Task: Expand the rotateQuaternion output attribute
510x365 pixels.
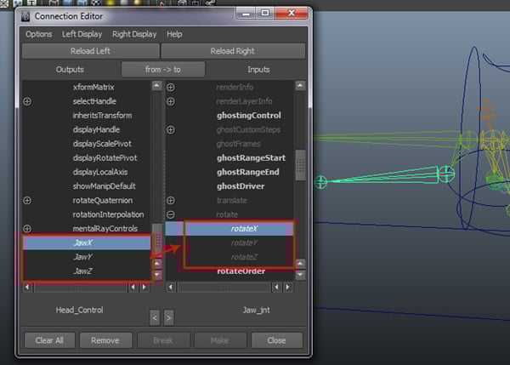Action: pyautogui.click(x=27, y=201)
